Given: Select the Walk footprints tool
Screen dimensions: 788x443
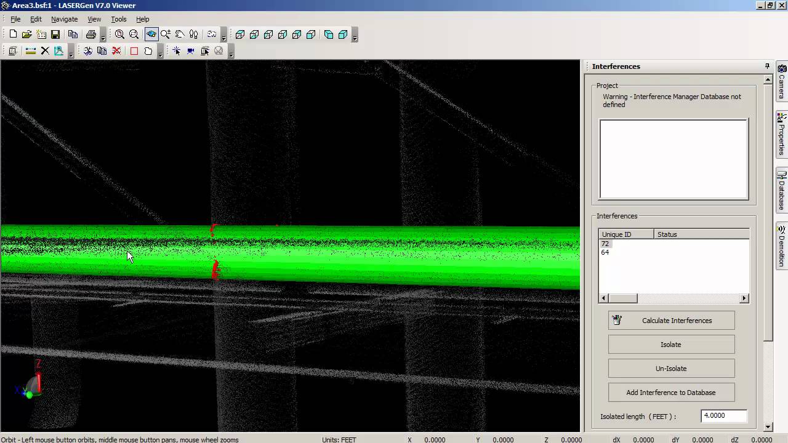Looking at the screenshot, I should (x=194, y=34).
